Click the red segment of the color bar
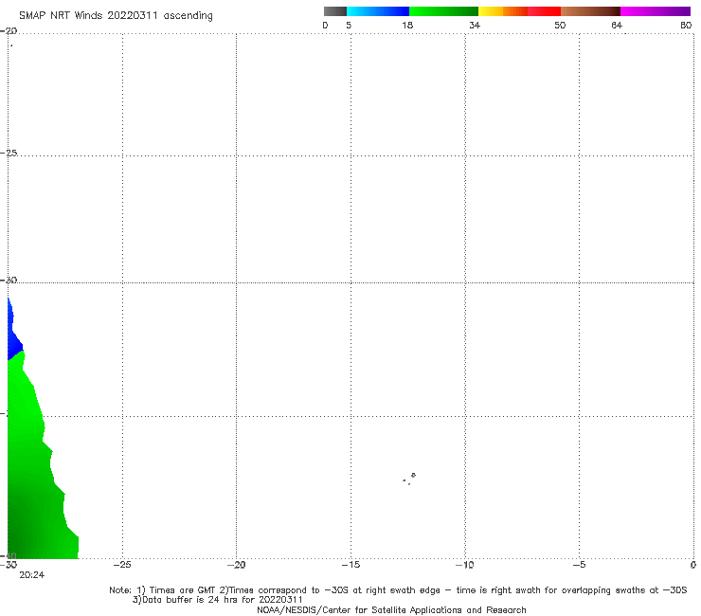Screen dimensions: 701x616 pyautogui.click(x=544, y=11)
